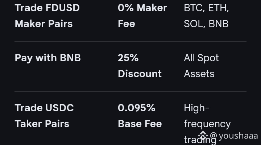Click the Binance logo watermark icon
261x145 pixels.
pos(203,136)
